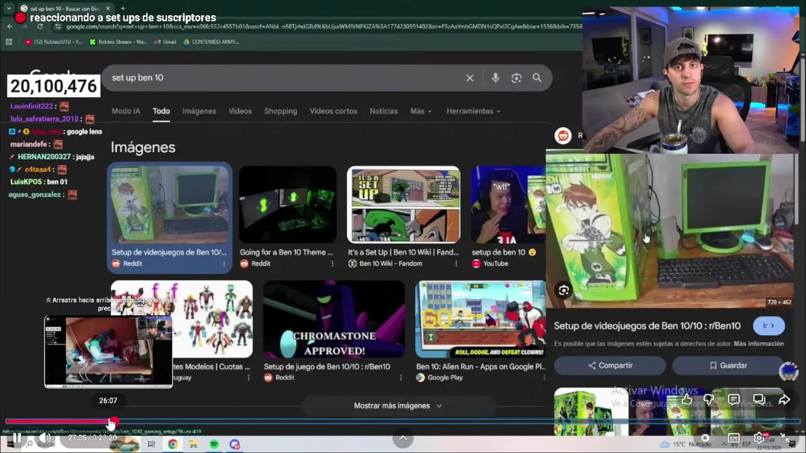
Task: Open the Chrome apps grid icon in the bookmarks bar
Action: pos(9,42)
